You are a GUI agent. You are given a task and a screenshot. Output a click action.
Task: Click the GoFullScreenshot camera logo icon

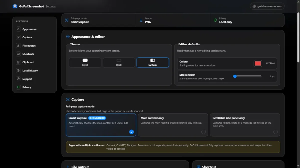15,6
